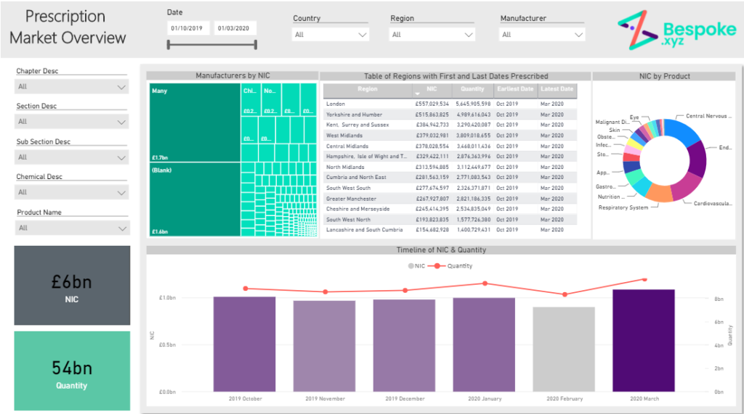Click the 54bn Quantity card

tap(72, 371)
